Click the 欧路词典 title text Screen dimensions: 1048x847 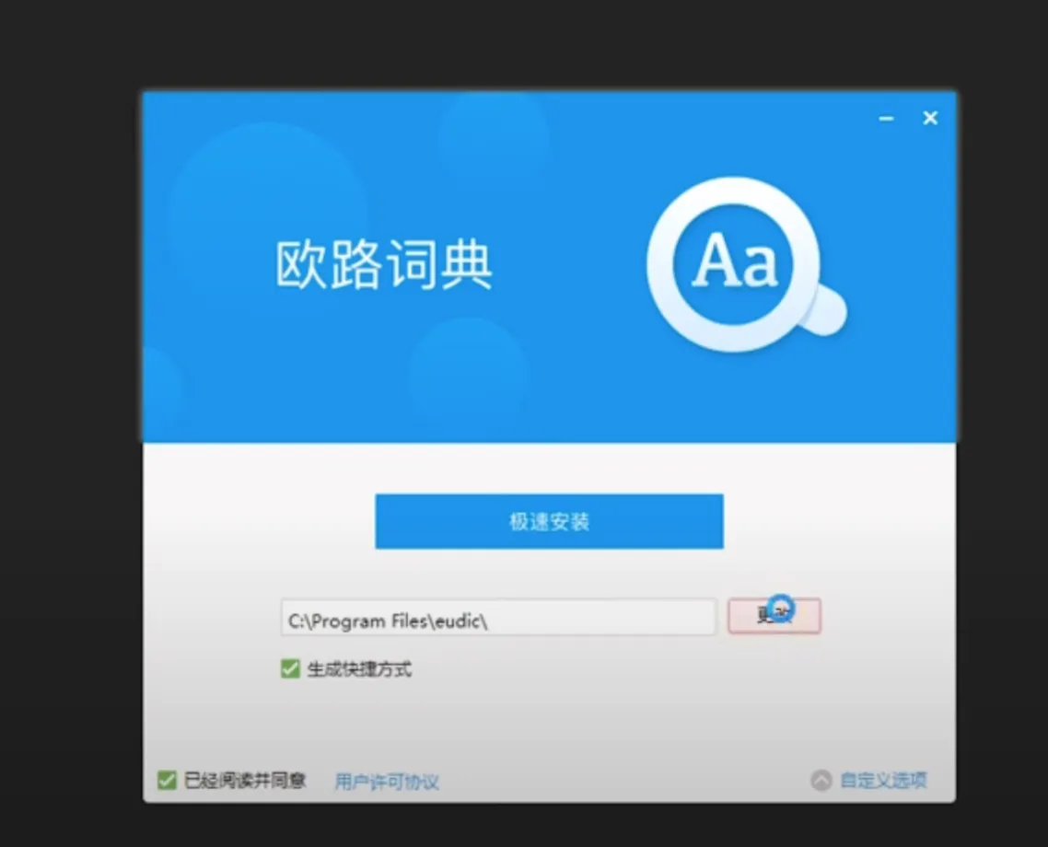tap(384, 266)
